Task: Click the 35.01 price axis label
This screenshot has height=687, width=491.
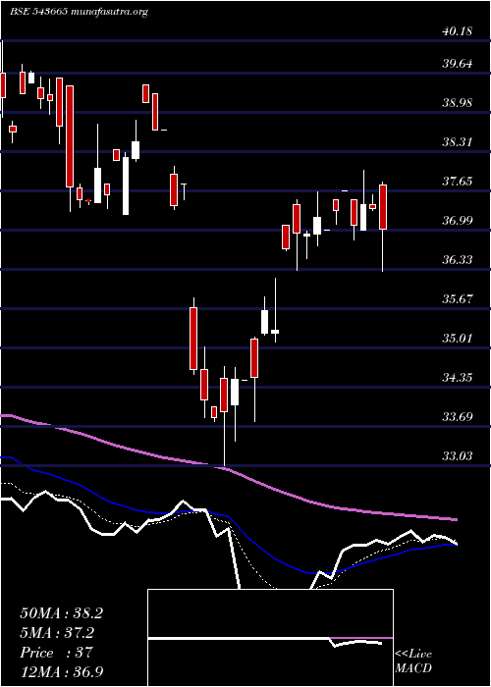Action: coord(458,339)
